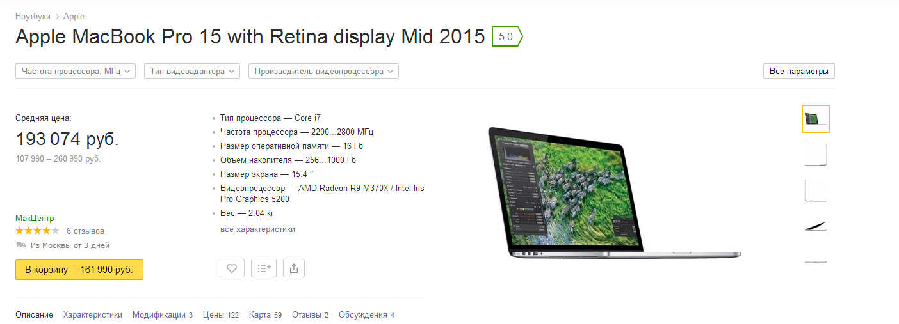Expand the Частота процессора, МГц filter
Screen dimensions: 899x324
click(76, 71)
